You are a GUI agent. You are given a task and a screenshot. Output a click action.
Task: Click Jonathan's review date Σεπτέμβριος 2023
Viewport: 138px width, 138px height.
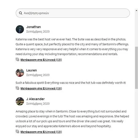pyautogui.click(x=38, y=32)
